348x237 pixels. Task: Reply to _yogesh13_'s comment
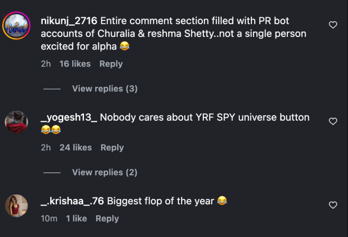point(112,147)
